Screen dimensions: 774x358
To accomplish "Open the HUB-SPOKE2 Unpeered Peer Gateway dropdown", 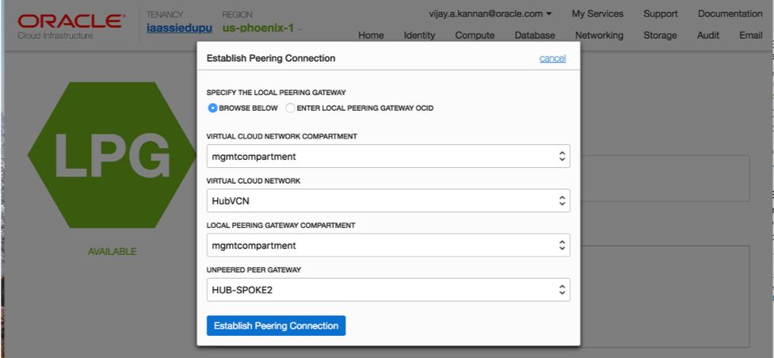I will (388, 290).
